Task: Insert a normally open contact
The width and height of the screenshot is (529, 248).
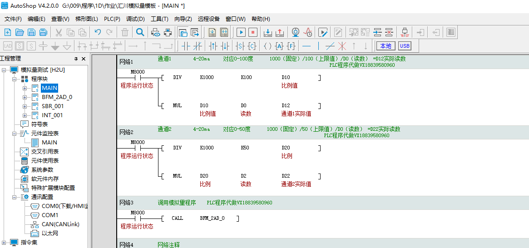Action: click(x=185, y=46)
